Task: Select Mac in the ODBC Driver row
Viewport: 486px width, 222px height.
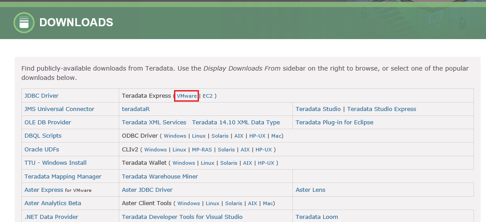Action: [x=276, y=136]
